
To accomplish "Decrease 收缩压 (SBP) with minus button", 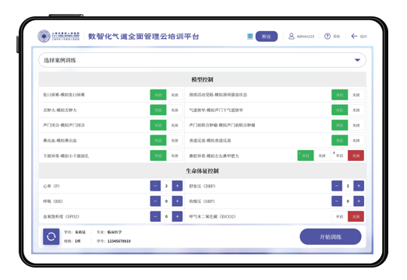I will click(x=337, y=201).
